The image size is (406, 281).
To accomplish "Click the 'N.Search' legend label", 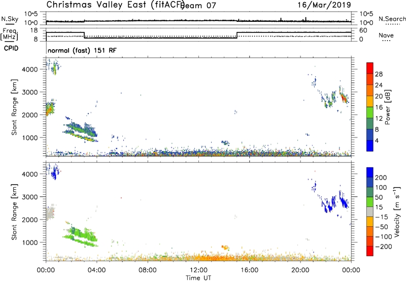I will pyautogui.click(x=392, y=19).
